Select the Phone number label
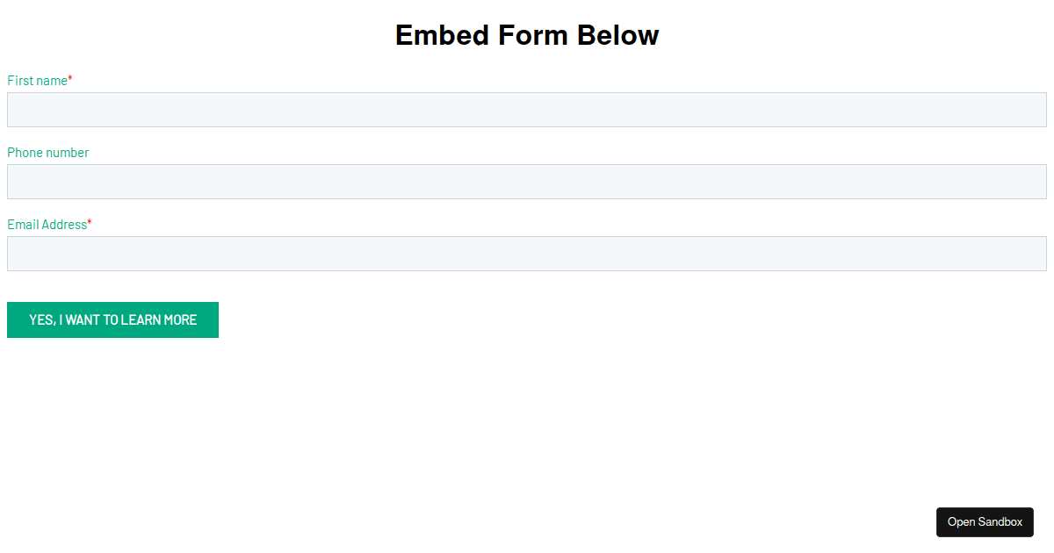This screenshot has width=1054, height=553. click(x=47, y=152)
